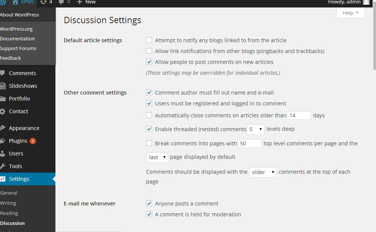Screen dimensions: 376x232
Task: Click the WordPress logo icon in admin bar
Action: (3, 2)
